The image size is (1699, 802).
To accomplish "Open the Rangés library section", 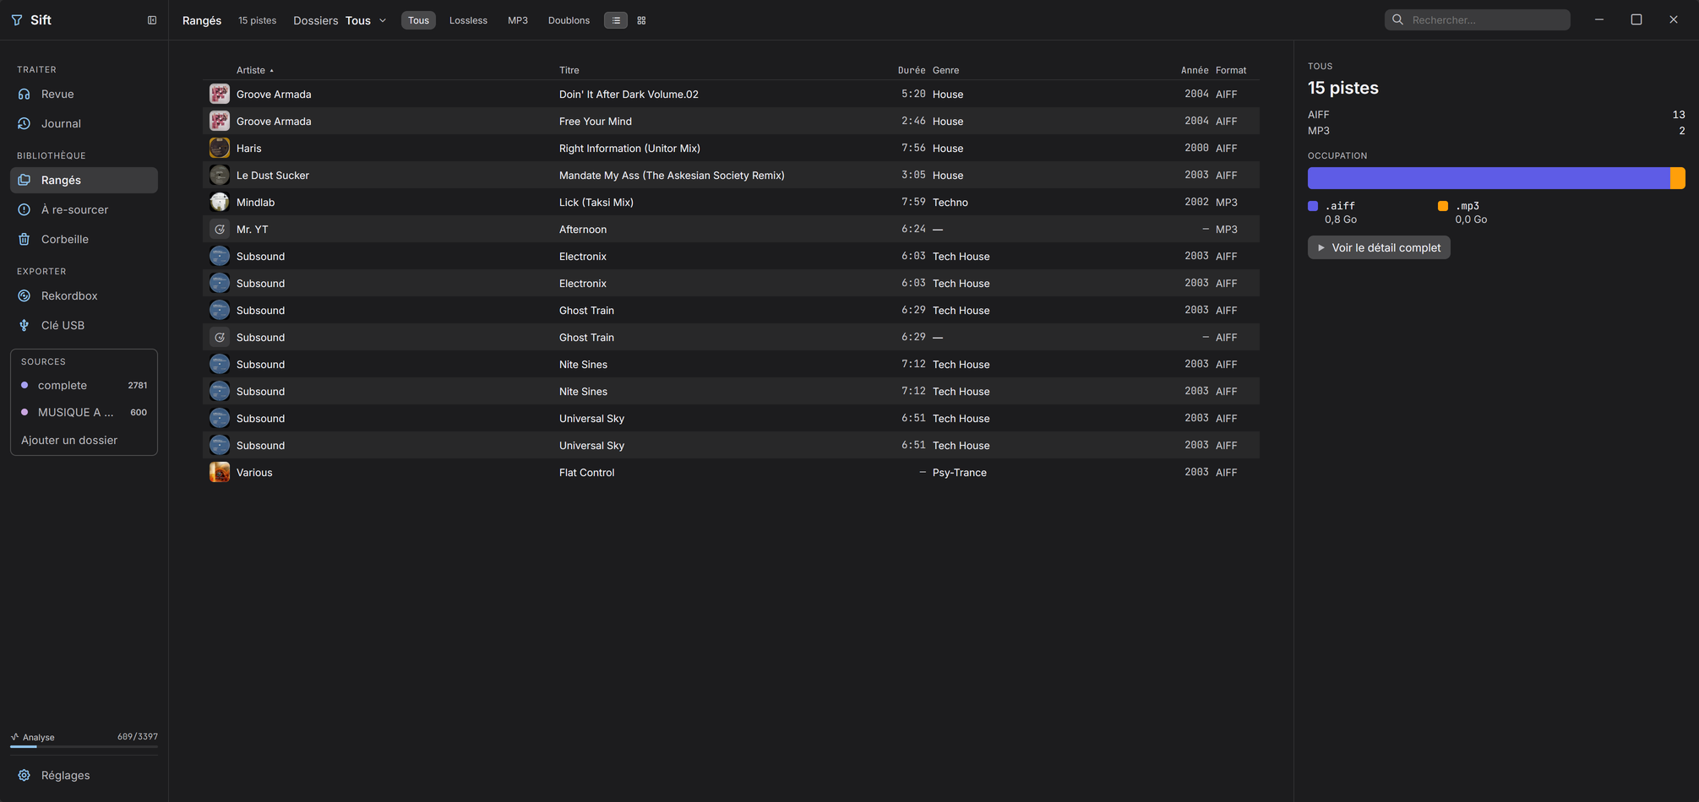I will pos(84,180).
